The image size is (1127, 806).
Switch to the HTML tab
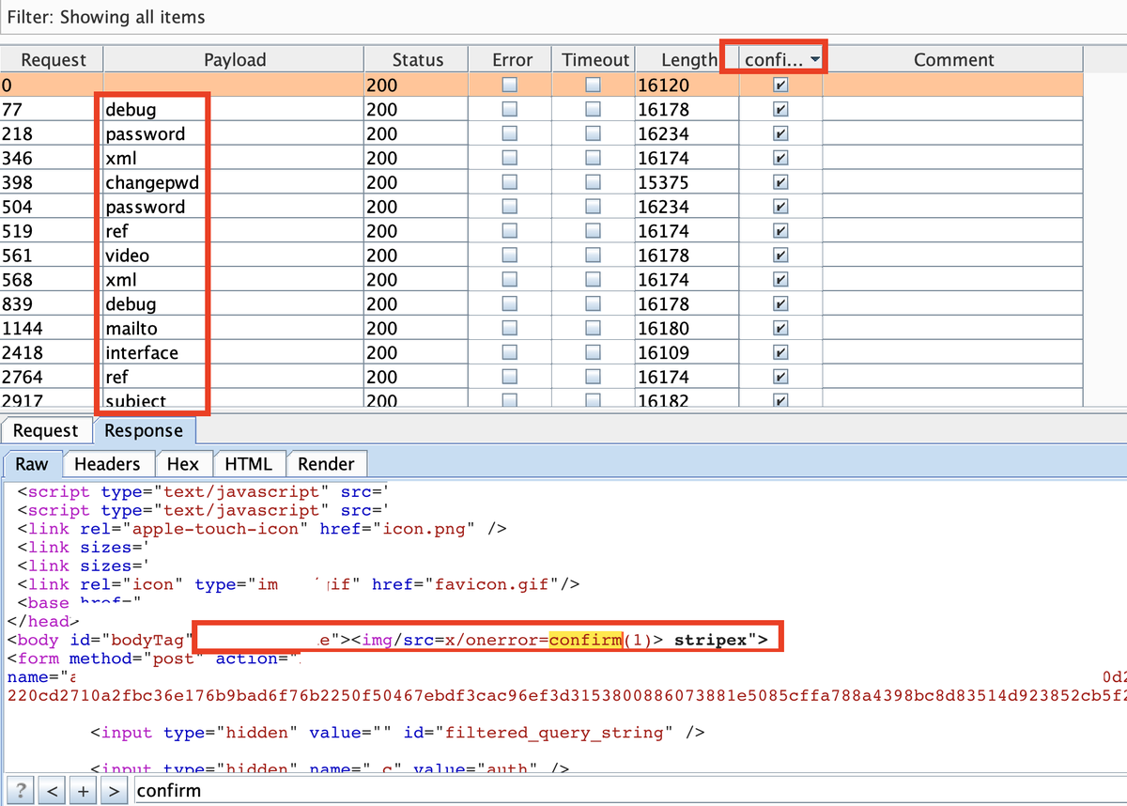(x=249, y=463)
